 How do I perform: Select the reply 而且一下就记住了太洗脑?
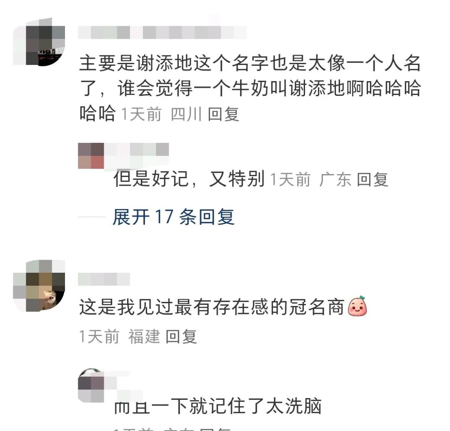217,406
